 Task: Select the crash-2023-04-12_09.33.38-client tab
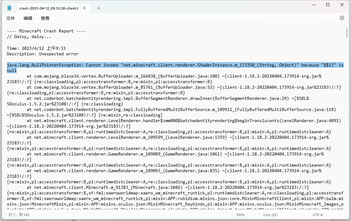click(x=54, y=8)
